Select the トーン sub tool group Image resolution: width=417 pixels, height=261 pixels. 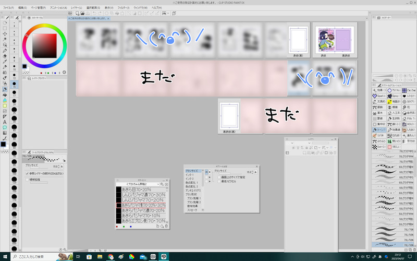pyautogui.click(x=379, y=129)
